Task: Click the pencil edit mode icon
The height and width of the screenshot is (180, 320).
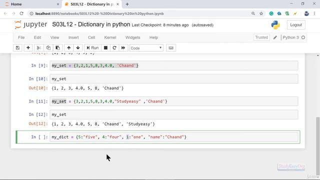Action: pos(275,37)
